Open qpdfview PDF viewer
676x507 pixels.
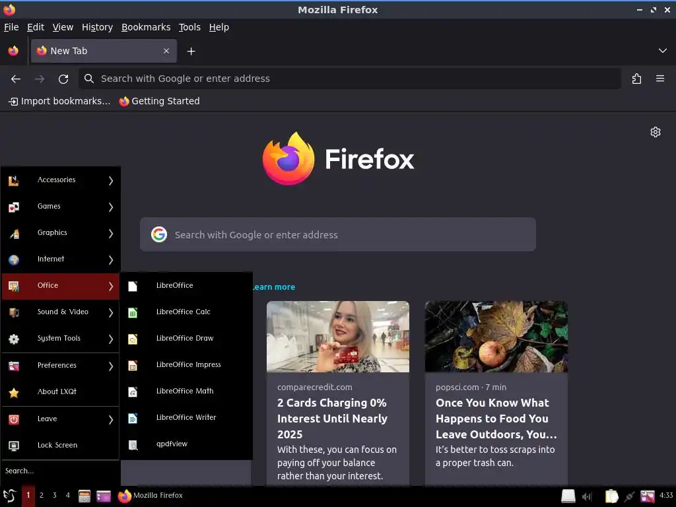[x=186, y=444]
